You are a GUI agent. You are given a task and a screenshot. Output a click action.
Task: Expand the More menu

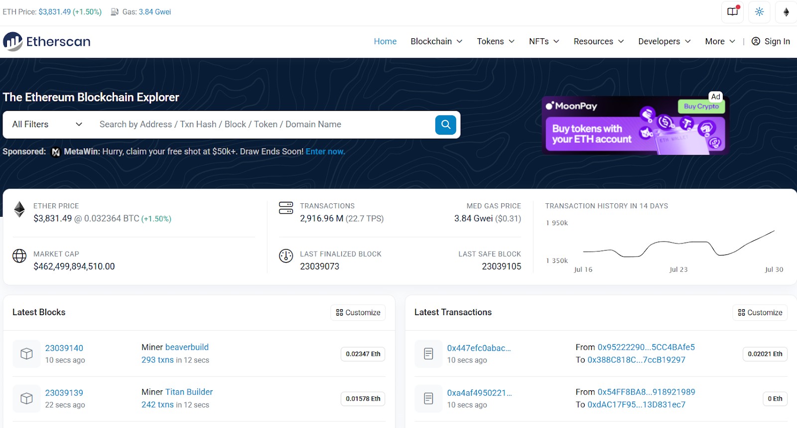pos(720,41)
